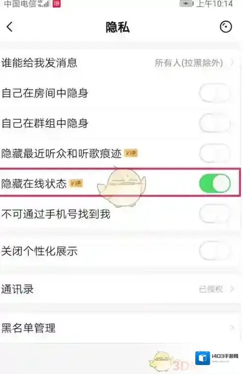This screenshot has width=243, height=374.
Task: Expand 谁能给我发消息 chevron
Action: (232, 63)
